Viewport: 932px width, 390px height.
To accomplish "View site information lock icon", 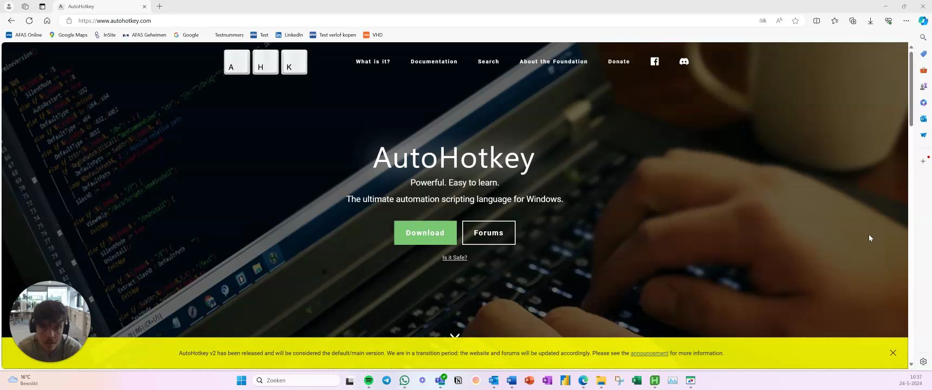I will (x=69, y=21).
